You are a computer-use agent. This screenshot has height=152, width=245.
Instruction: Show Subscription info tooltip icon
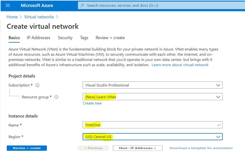click(37, 85)
